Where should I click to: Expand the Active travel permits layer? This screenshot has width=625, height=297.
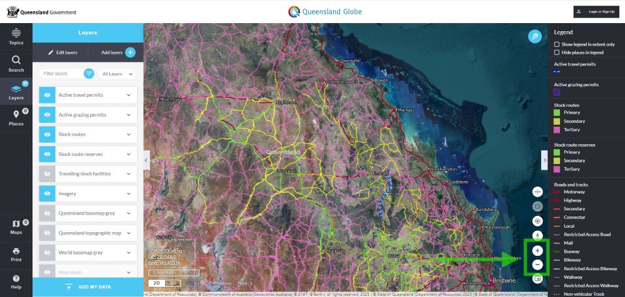[x=129, y=95]
